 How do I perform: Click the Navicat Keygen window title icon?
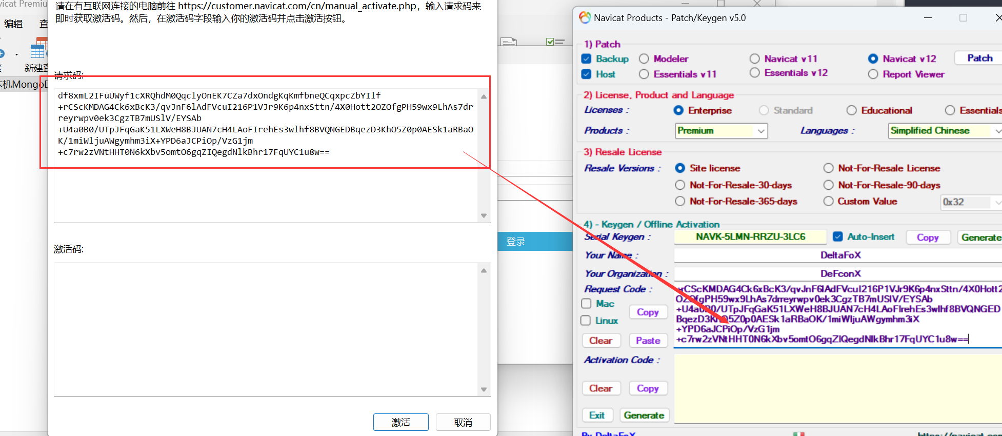(585, 17)
